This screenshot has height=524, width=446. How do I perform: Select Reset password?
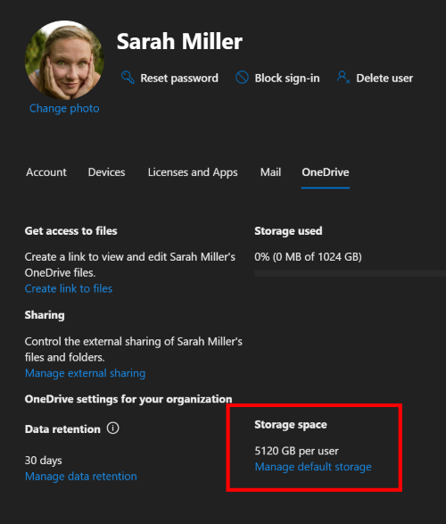pyautogui.click(x=169, y=78)
